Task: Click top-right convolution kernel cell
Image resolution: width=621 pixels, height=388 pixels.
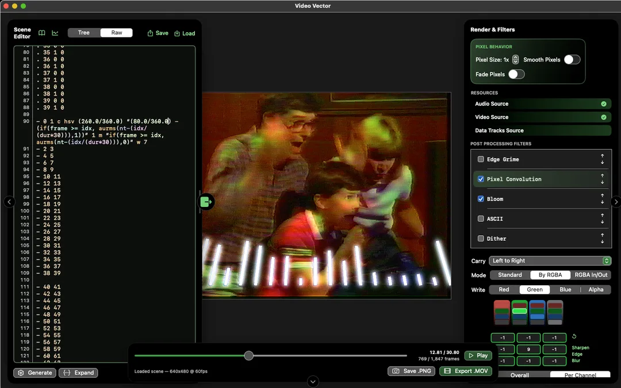Action: tap(554, 338)
